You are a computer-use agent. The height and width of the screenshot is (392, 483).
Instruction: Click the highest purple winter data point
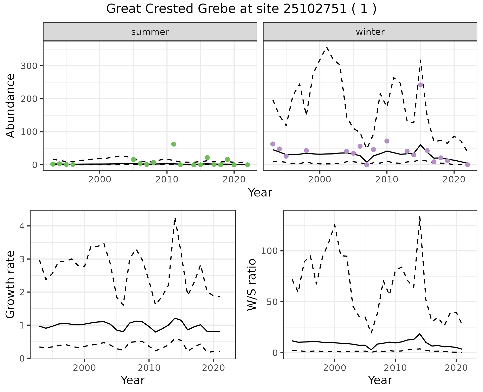pyautogui.click(x=420, y=85)
